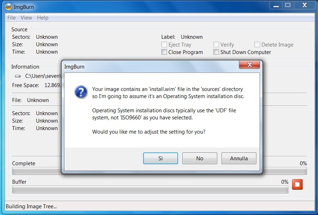Check the Shut Down Computer option
The height and width of the screenshot is (215, 318).
(216, 52)
